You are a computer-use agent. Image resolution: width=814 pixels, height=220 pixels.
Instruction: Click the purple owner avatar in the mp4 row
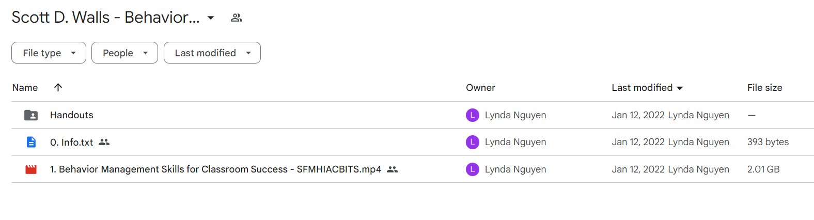473,169
